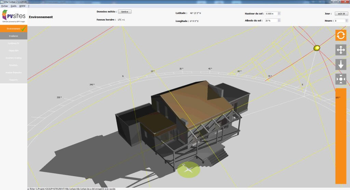This screenshot has width=350, height=190.
Task: Select the pan move arrows tool
Action: (x=341, y=50)
